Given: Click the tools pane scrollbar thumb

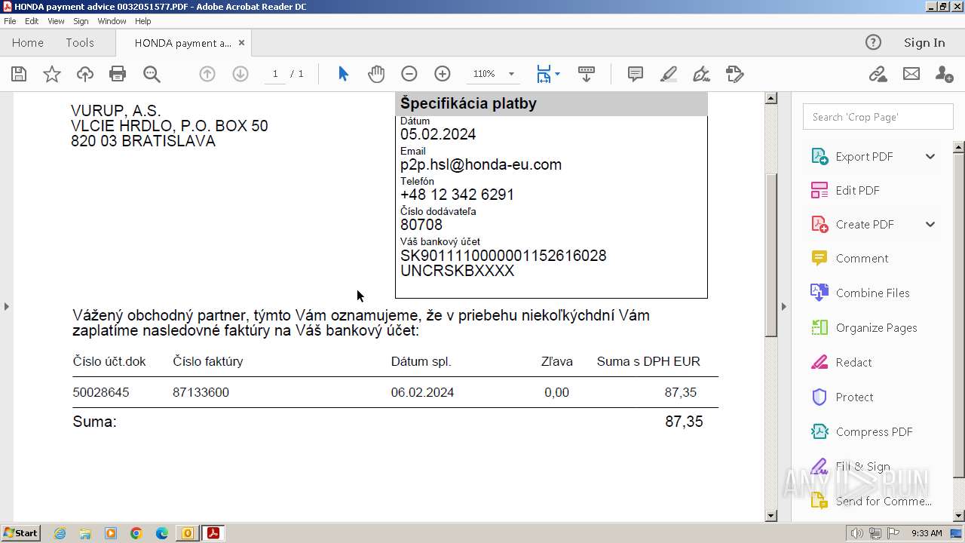Looking at the screenshot, I should 959,315.
